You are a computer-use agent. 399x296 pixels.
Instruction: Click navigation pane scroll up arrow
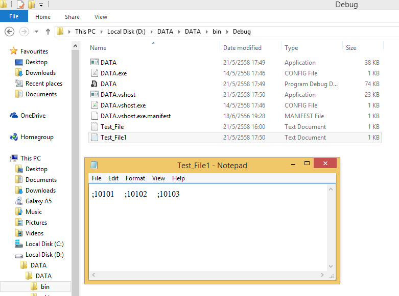click(x=75, y=46)
